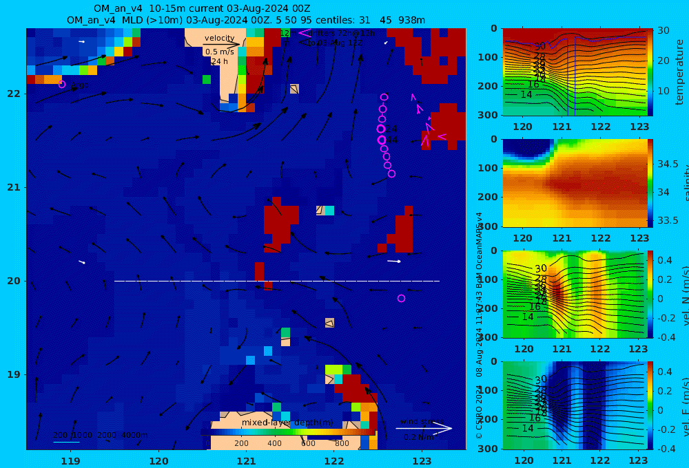Click the eastward velocity section plot panel
Image resolution: width=689 pixels, height=468 pixels.
(575, 405)
